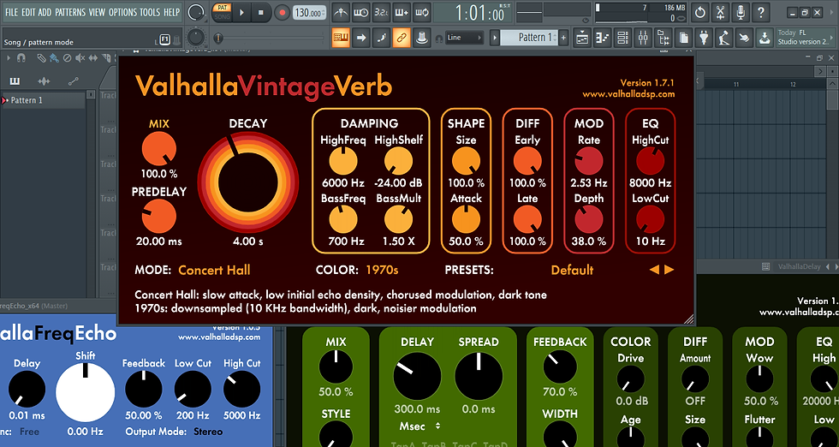Open the FILE menu
The width and height of the screenshot is (839, 447).
coord(11,12)
